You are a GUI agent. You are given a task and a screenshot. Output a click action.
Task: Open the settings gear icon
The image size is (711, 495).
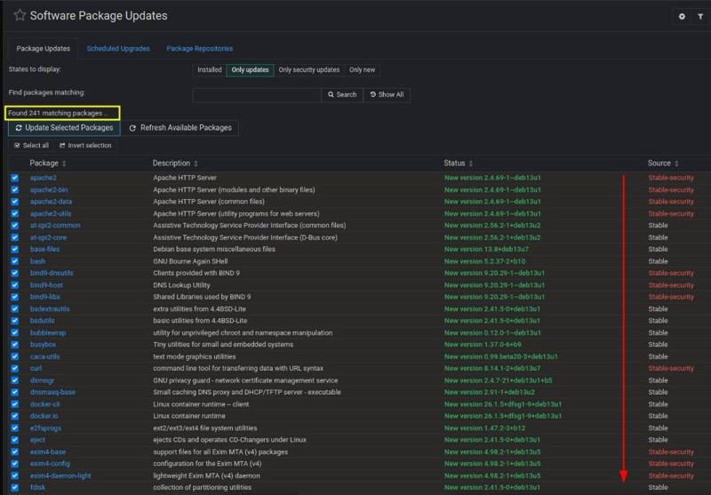coord(682,16)
